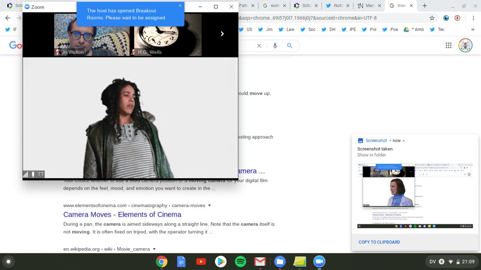Viewport: 481px width, 270px height.
Task: Open the Google apps grid
Action: [x=448, y=45]
